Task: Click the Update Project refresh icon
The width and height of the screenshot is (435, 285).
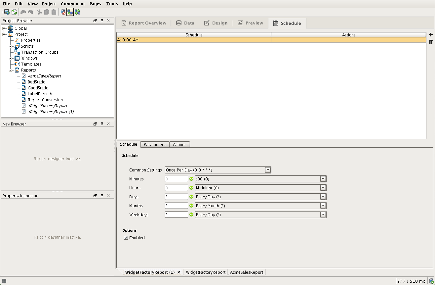Action: point(14,12)
